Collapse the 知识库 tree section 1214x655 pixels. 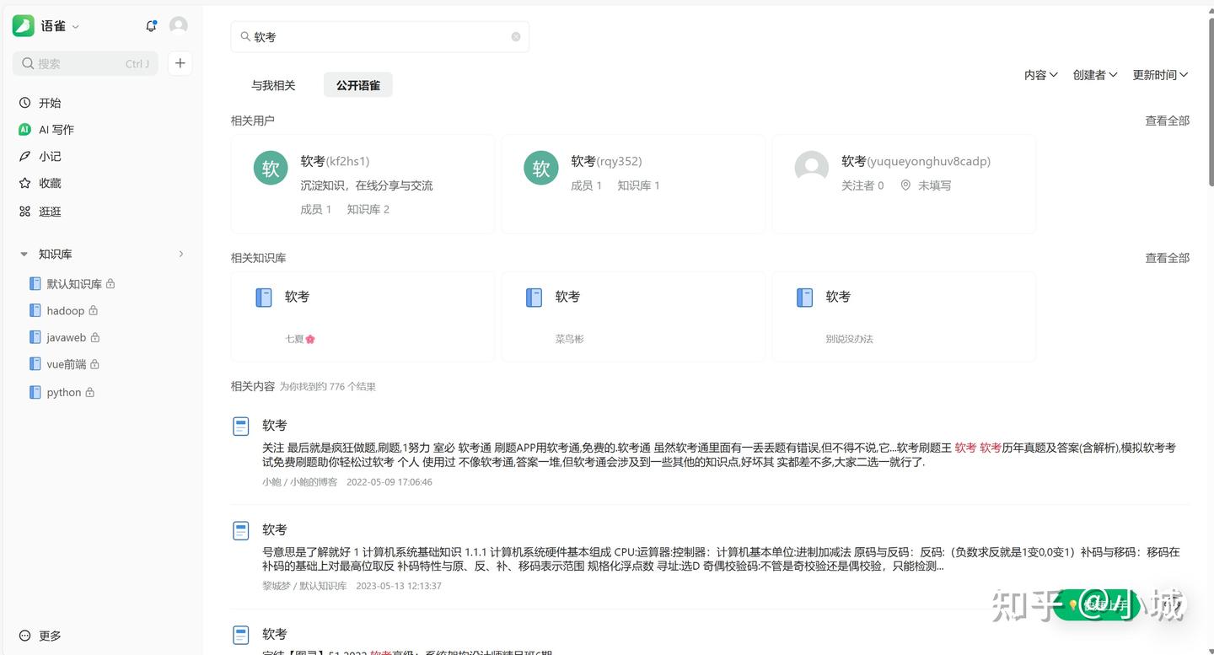click(24, 254)
